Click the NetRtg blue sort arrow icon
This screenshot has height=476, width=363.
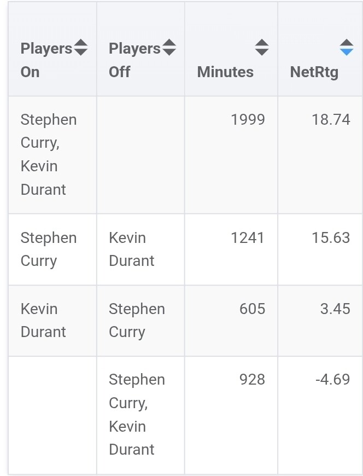tap(346, 48)
